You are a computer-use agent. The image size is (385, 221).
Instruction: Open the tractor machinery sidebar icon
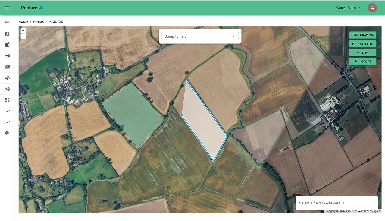click(7, 56)
